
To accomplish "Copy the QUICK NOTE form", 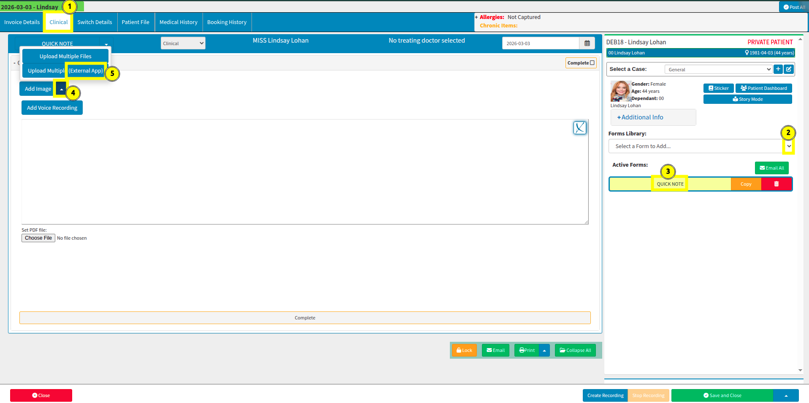I will (746, 184).
